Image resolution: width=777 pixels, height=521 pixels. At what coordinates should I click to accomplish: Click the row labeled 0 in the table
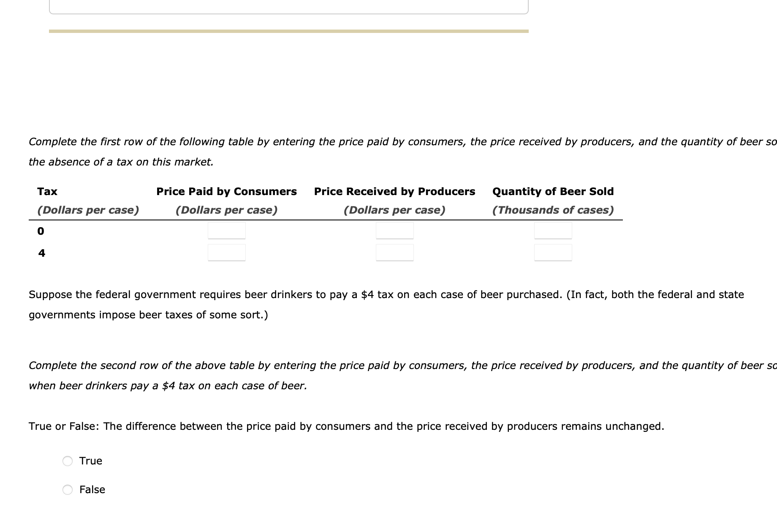click(41, 231)
